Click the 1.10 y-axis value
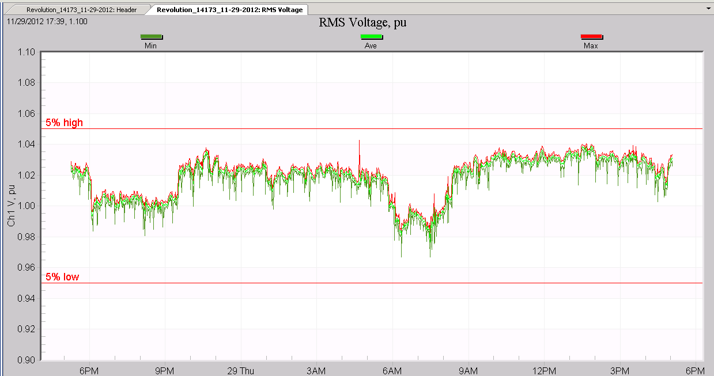The image size is (714, 376). click(x=27, y=52)
